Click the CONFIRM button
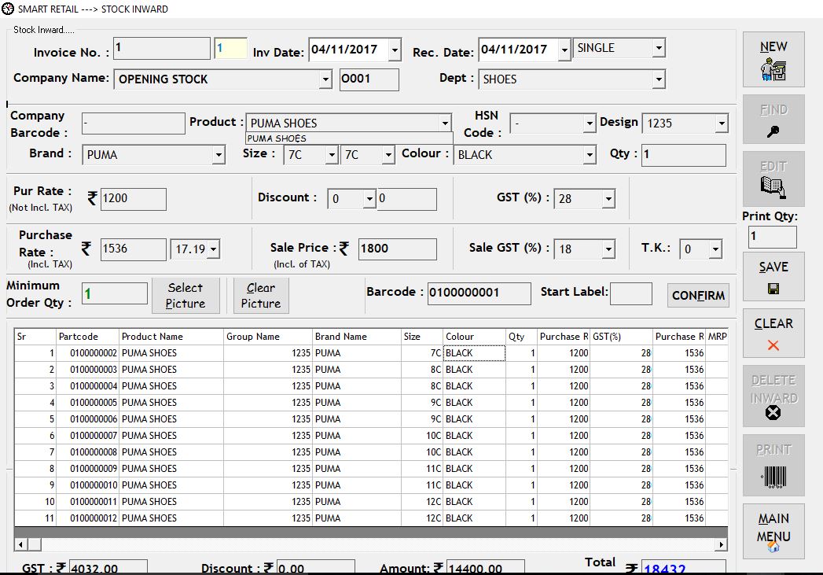This screenshot has height=575, width=823. click(x=698, y=295)
